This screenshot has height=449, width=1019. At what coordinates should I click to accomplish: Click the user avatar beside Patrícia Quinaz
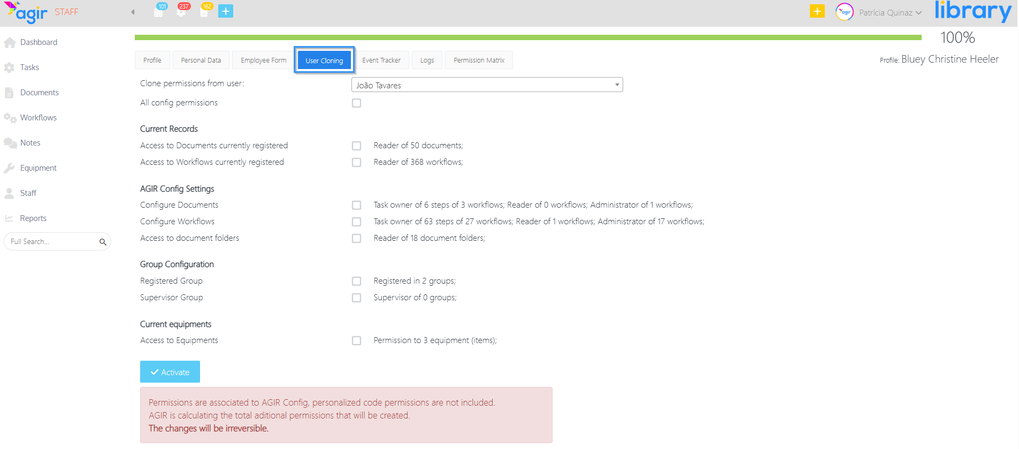pos(844,12)
